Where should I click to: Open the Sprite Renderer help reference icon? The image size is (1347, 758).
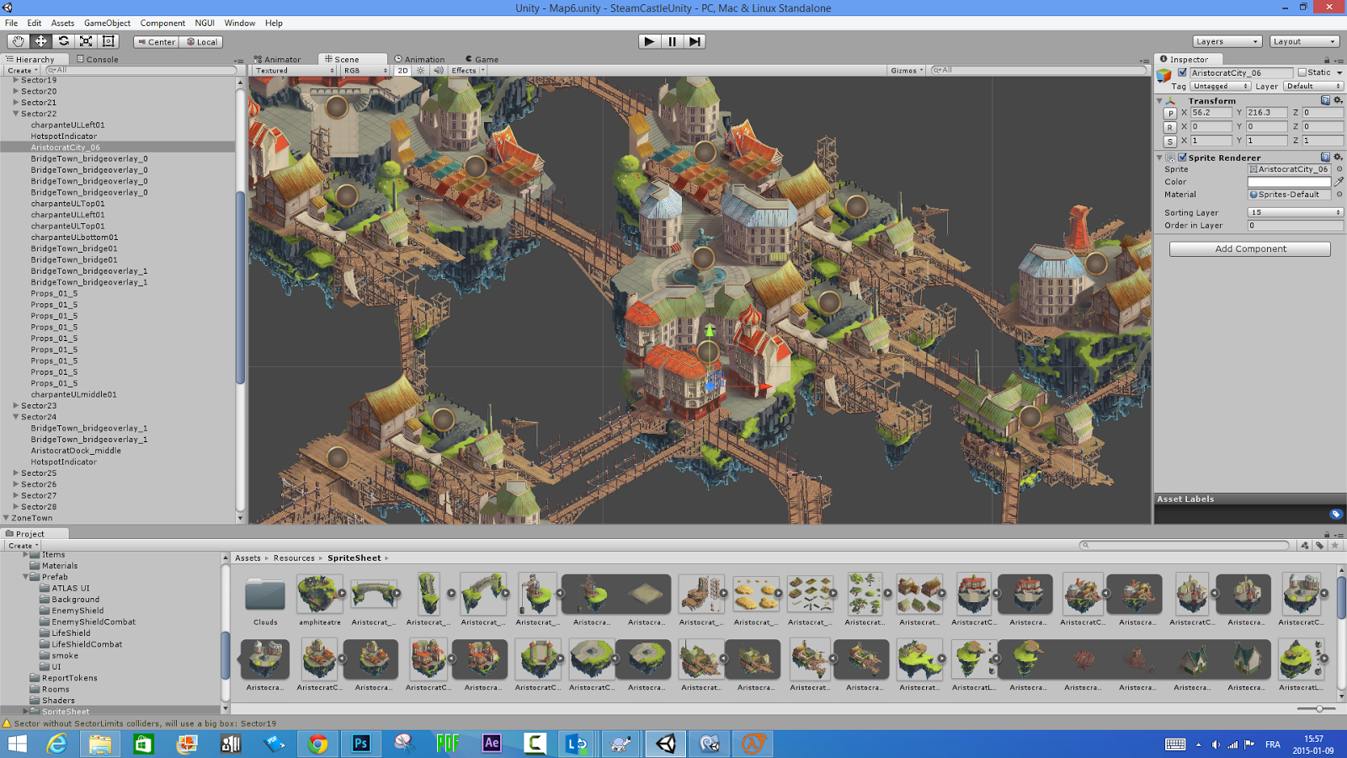1325,157
